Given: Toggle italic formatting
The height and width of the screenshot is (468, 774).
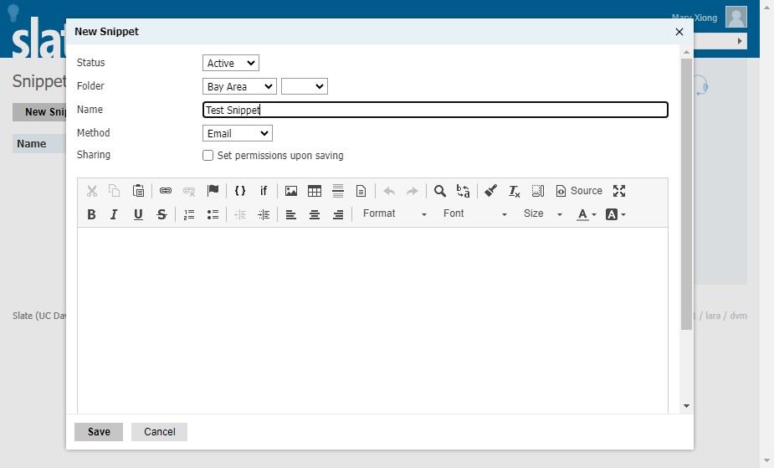Looking at the screenshot, I should click(114, 214).
